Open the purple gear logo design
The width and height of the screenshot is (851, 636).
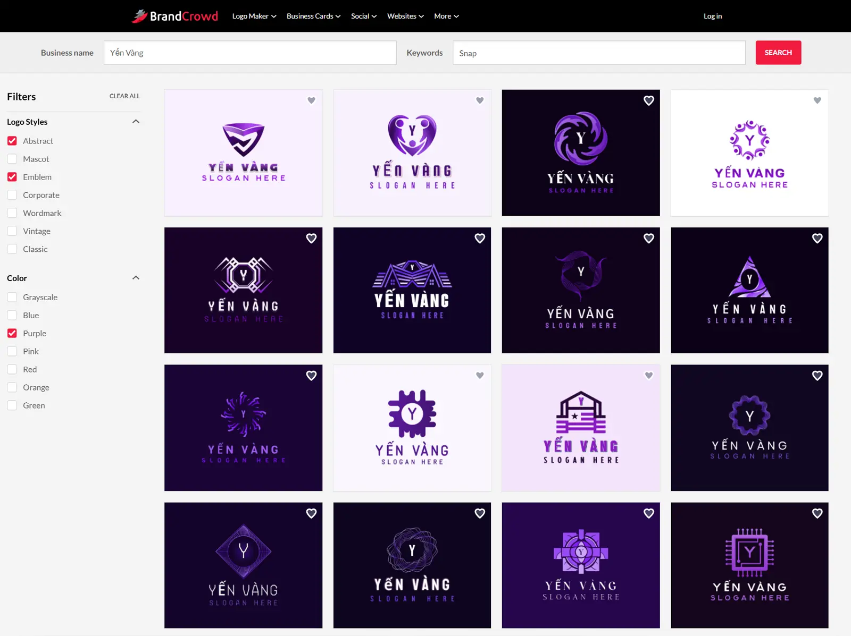tap(412, 428)
